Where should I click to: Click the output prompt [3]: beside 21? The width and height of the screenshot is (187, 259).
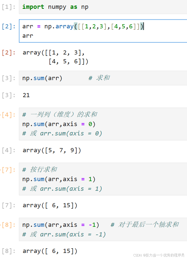(9, 95)
